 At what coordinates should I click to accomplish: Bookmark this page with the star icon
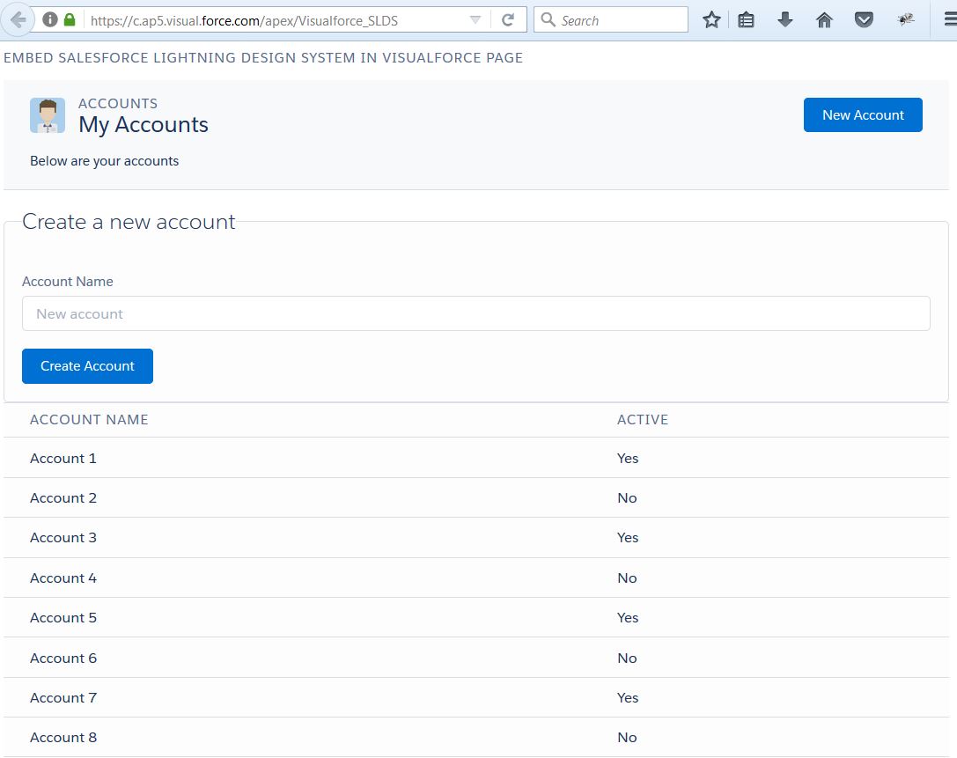(711, 18)
